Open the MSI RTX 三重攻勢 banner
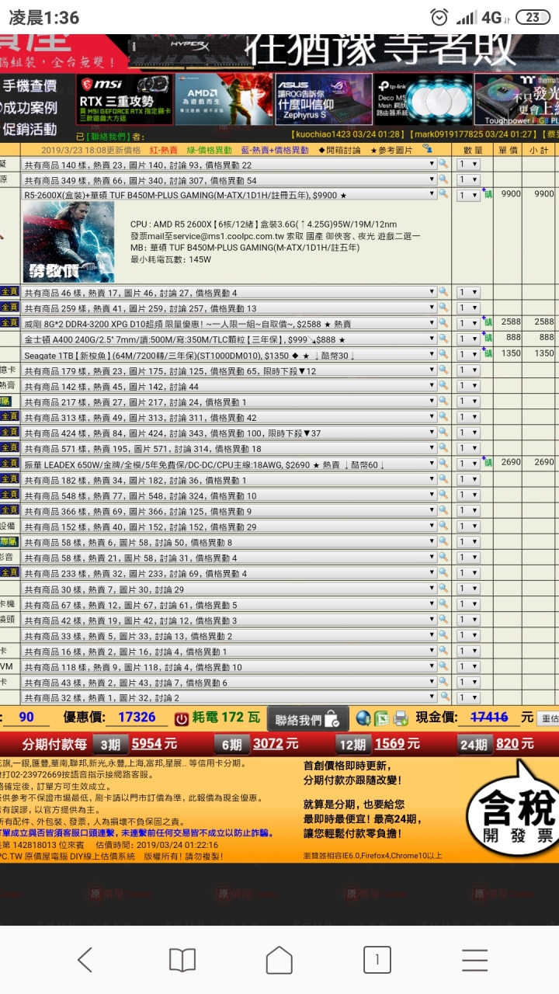Screen dimensions: 559x994 pyautogui.click(x=125, y=99)
